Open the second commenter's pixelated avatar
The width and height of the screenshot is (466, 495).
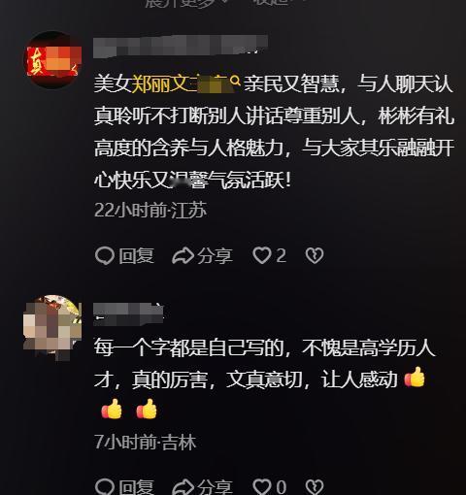(x=52, y=327)
